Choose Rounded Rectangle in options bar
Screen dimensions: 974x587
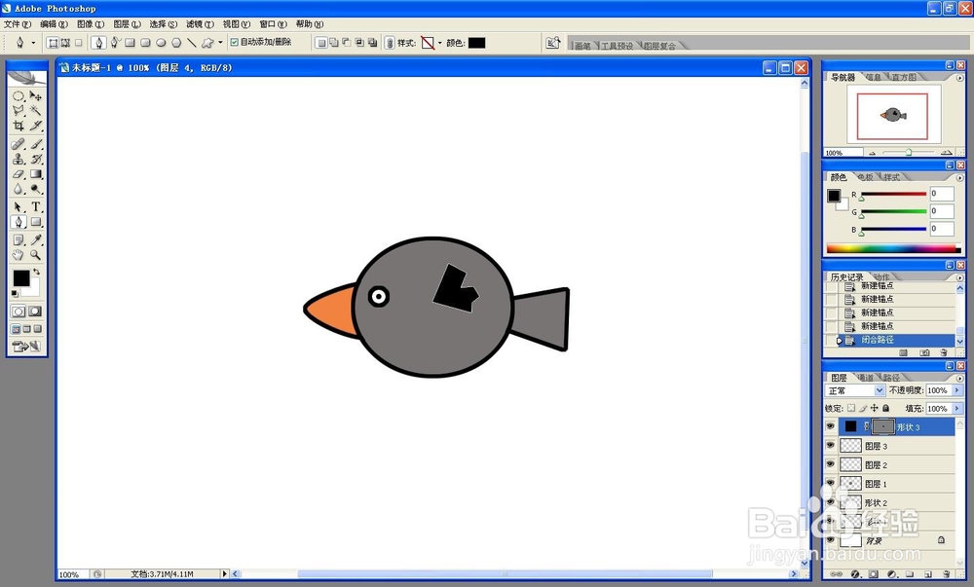145,43
